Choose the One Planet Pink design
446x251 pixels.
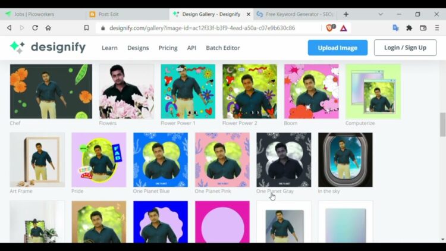tap(222, 159)
